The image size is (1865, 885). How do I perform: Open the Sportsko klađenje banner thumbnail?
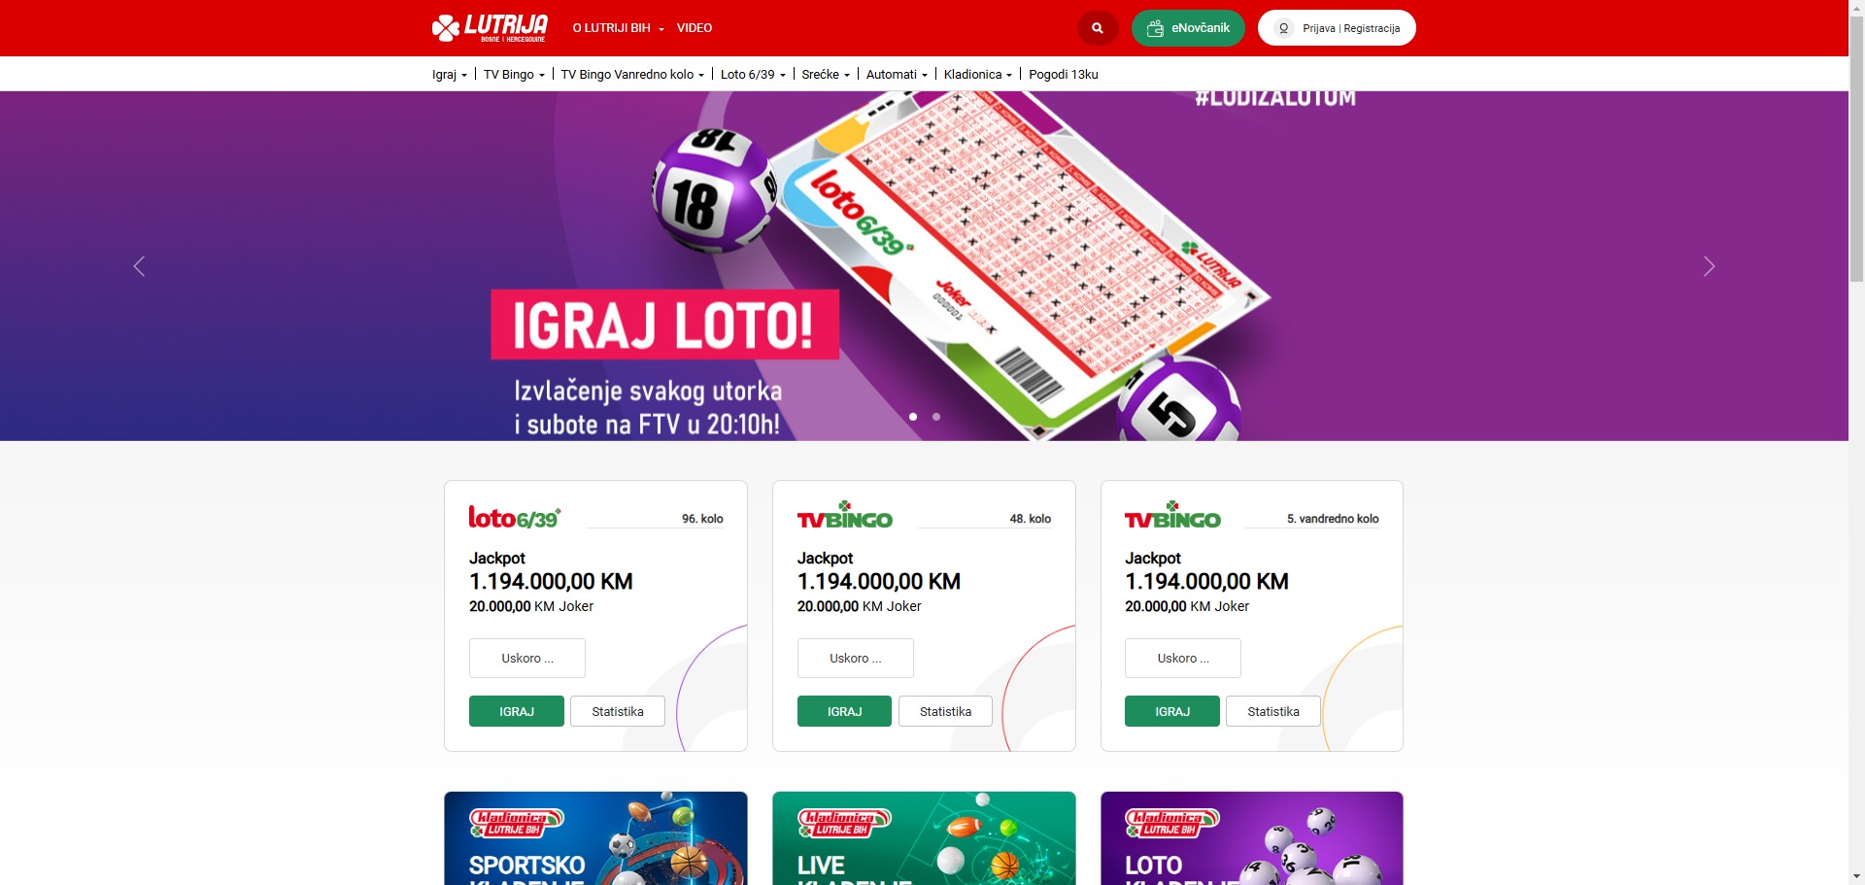[595, 838]
